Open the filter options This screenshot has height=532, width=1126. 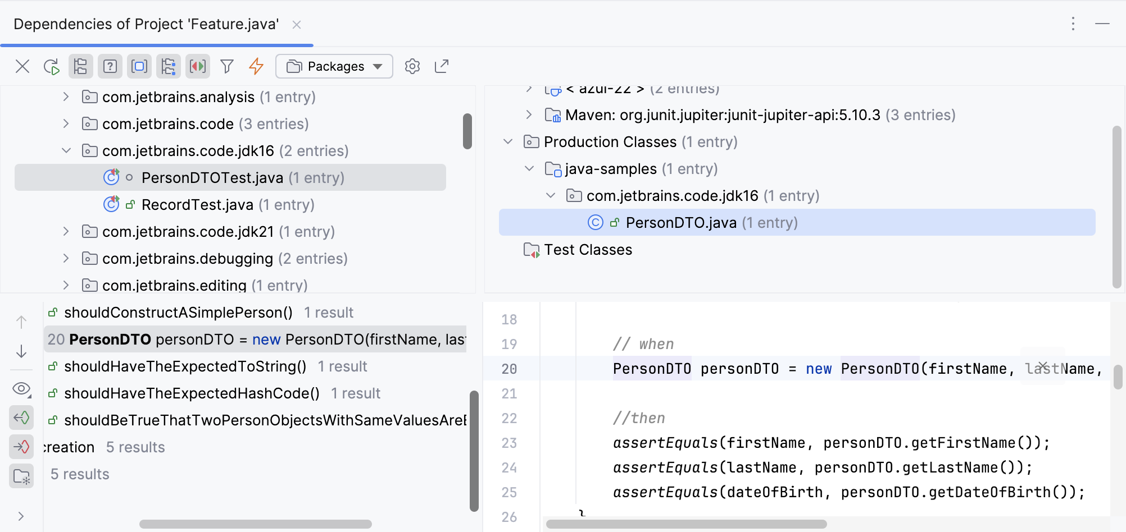[226, 66]
